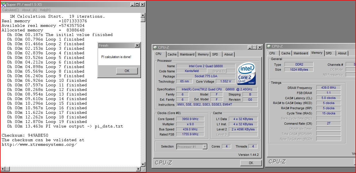Click the Command Rate value 2T
This screenshot has height=173, width=356.
pos(329,124)
